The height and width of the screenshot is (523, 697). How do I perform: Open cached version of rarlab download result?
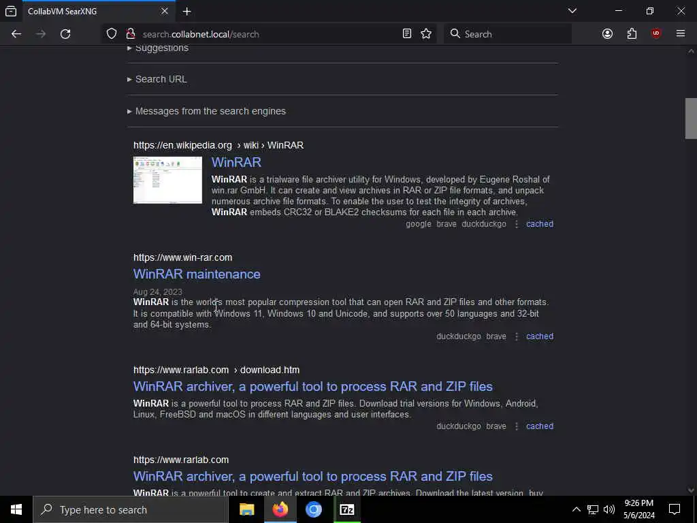tap(540, 426)
